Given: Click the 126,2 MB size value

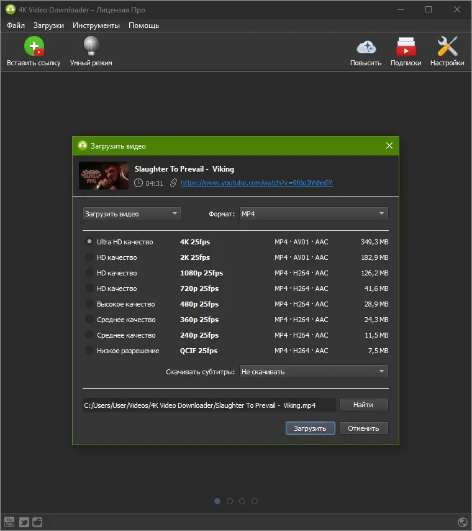Looking at the screenshot, I should [374, 273].
